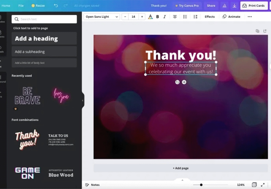
Task: Click the zoom slider handle
Action: click(201, 185)
